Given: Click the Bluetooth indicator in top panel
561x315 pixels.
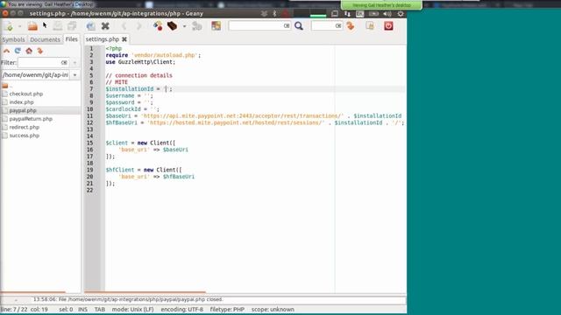Looking at the screenshot, I should coord(274,14).
